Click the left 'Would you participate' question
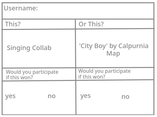 point(32,75)
